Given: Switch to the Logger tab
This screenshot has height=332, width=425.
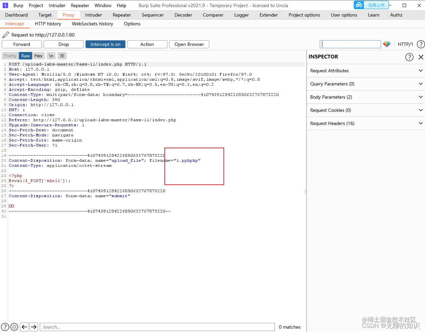Looking at the screenshot, I should [x=241, y=15].
